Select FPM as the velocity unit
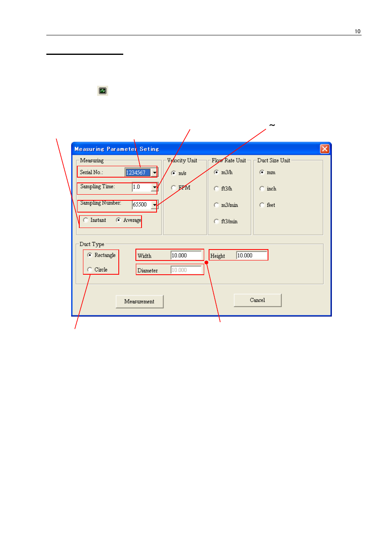This screenshot has height=549, width=388. pyautogui.click(x=173, y=188)
